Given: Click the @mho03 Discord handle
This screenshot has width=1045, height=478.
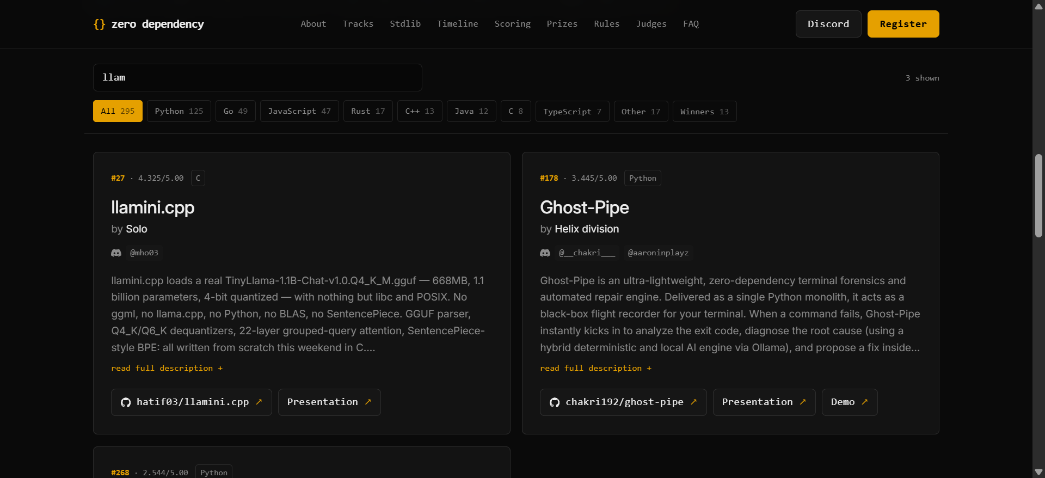Looking at the screenshot, I should pos(144,253).
